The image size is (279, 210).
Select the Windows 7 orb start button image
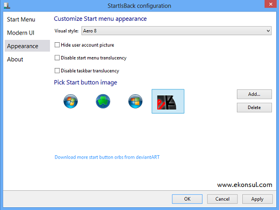pyautogui.click(x=71, y=101)
